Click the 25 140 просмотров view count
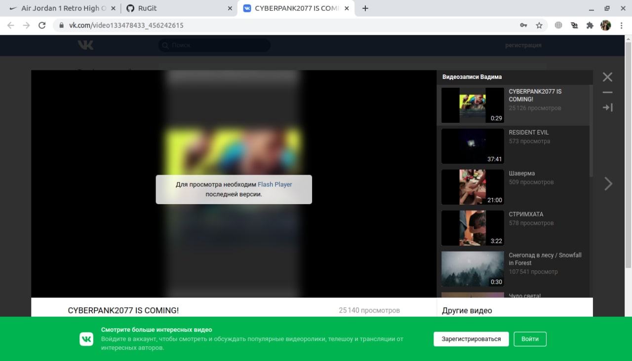Screen dimensions: 632x361 369,310
